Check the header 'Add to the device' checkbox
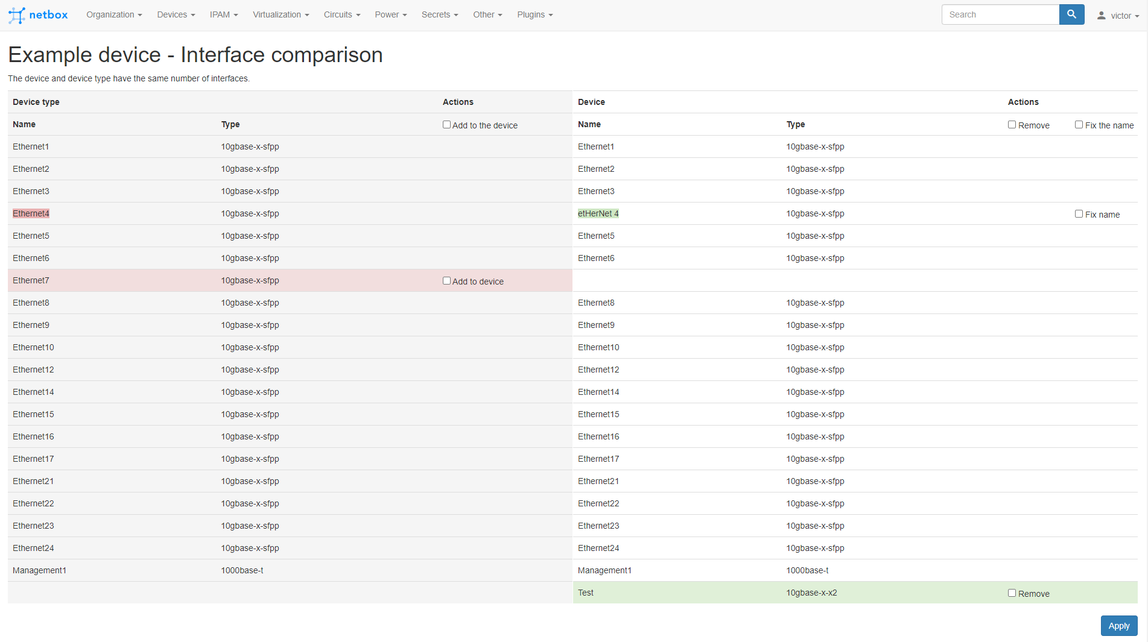 pyautogui.click(x=446, y=125)
